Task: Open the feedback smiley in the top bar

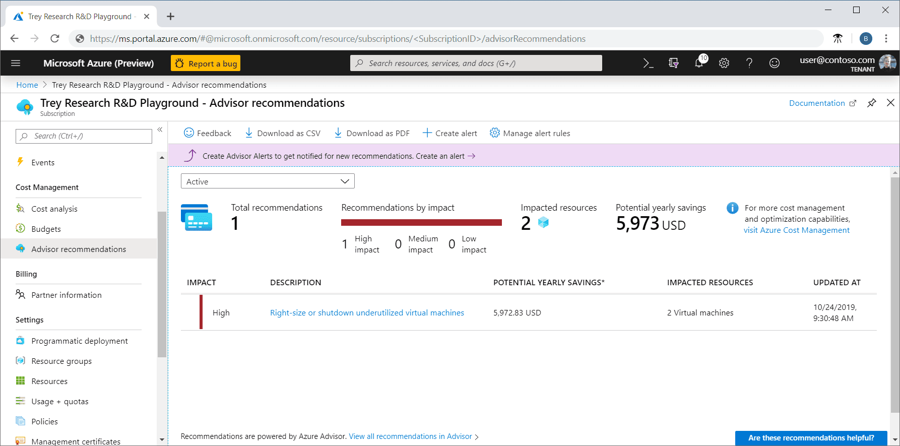Action: point(775,63)
